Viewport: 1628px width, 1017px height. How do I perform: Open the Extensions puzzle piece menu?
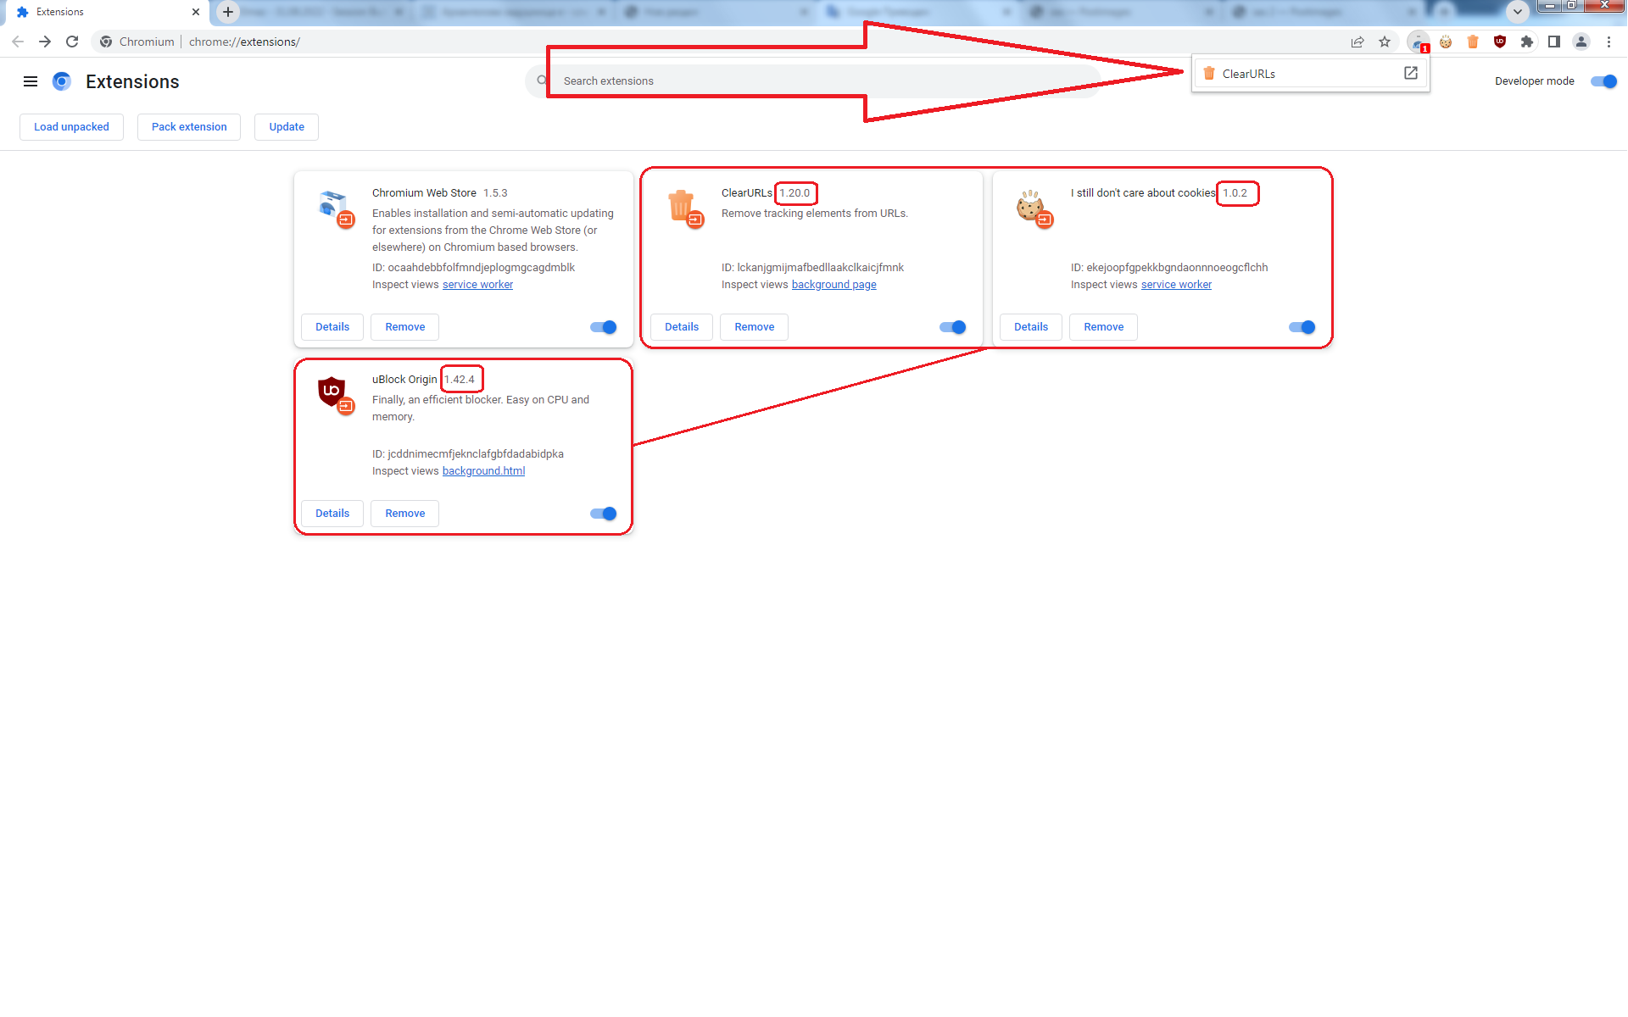(x=1527, y=42)
